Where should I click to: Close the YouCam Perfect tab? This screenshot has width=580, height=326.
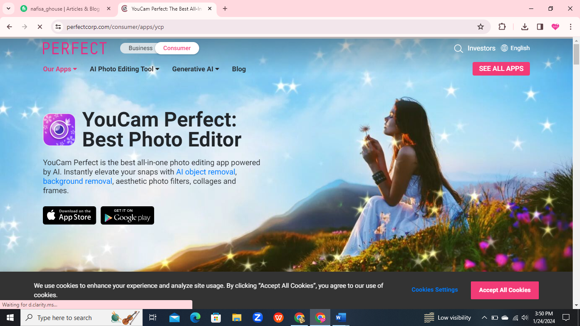point(210,8)
